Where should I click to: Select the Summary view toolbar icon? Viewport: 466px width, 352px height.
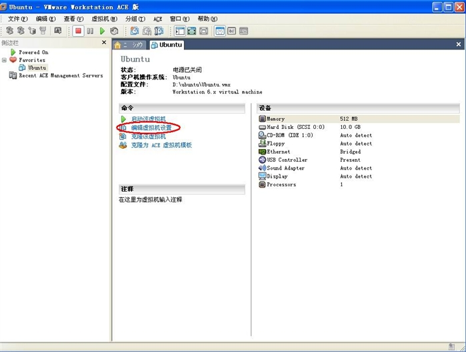[220, 31]
